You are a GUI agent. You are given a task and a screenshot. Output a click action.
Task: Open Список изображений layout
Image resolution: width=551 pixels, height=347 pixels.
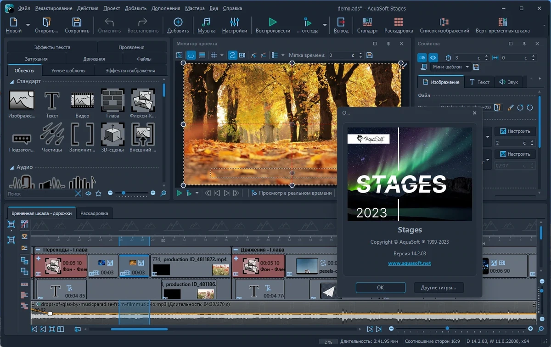444,25
